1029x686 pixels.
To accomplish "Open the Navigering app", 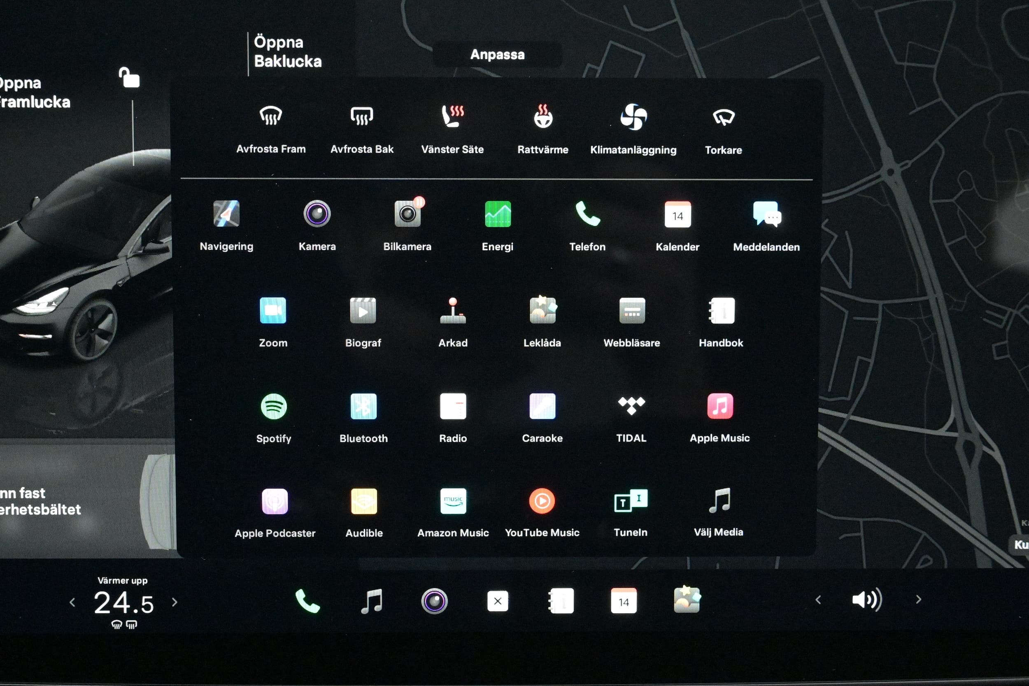I will (226, 214).
